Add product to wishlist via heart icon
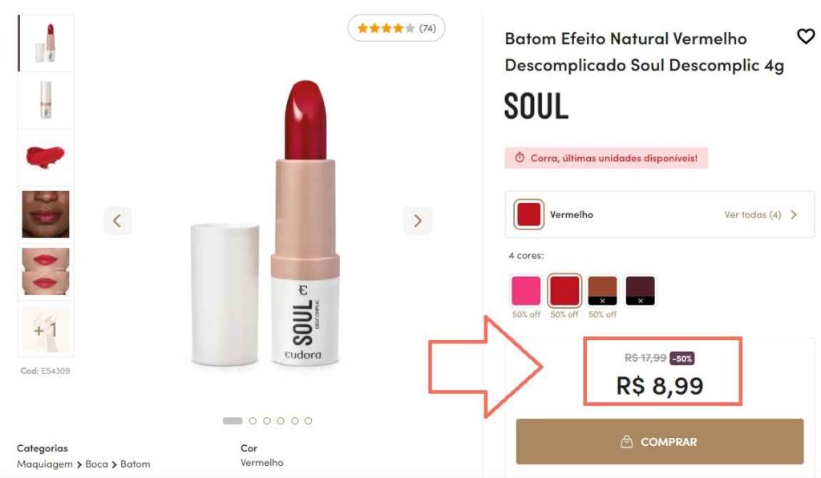Screen dimensions: 821x478 tap(805, 37)
